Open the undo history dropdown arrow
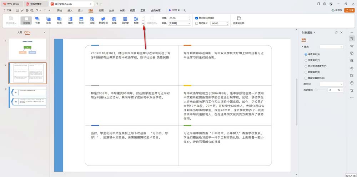The width and height of the screenshot is (357, 177). 40,10
